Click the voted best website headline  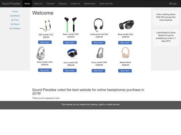point(88,91)
